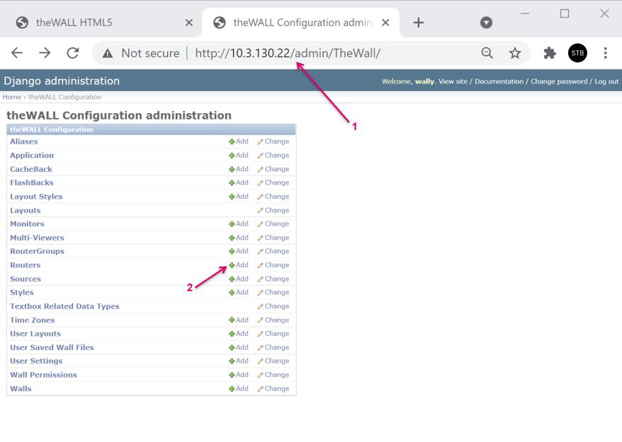The height and width of the screenshot is (442, 622).
Task: Open the extensions puzzle icon
Action: click(x=549, y=53)
